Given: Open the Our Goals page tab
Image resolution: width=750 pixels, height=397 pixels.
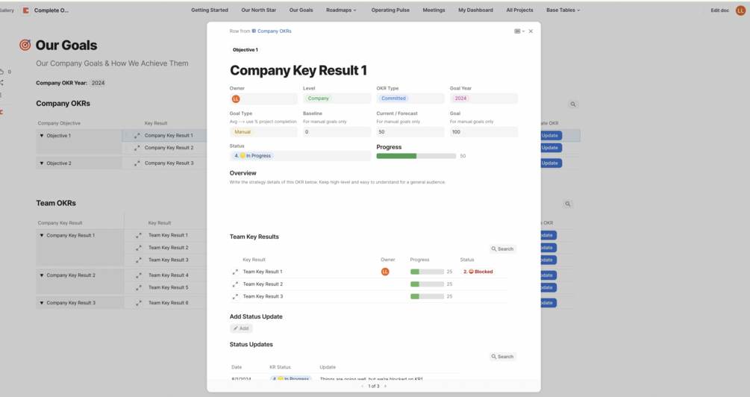Looking at the screenshot, I should click(x=301, y=10).
